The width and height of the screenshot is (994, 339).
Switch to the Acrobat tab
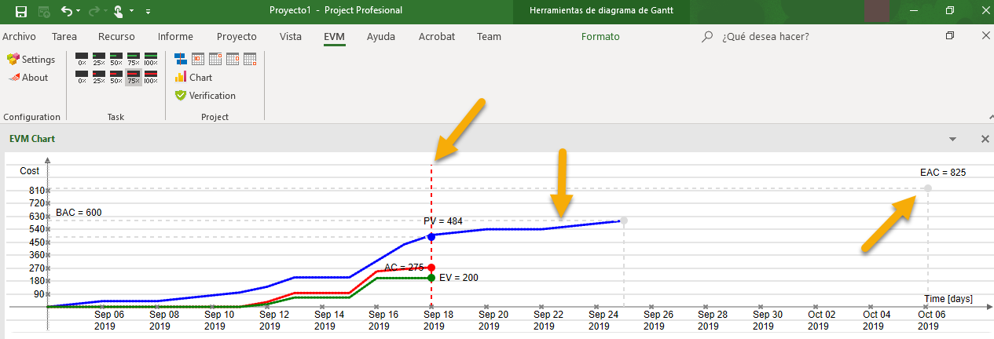tap(436, 36)
